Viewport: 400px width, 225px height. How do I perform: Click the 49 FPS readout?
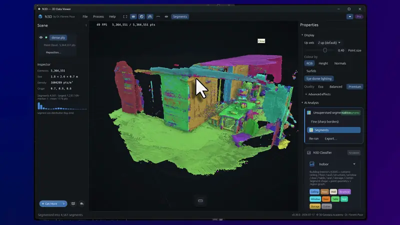[x=102, y=24]
